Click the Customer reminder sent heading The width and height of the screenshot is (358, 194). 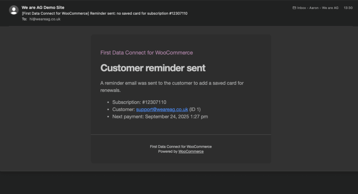click(153, 68)
